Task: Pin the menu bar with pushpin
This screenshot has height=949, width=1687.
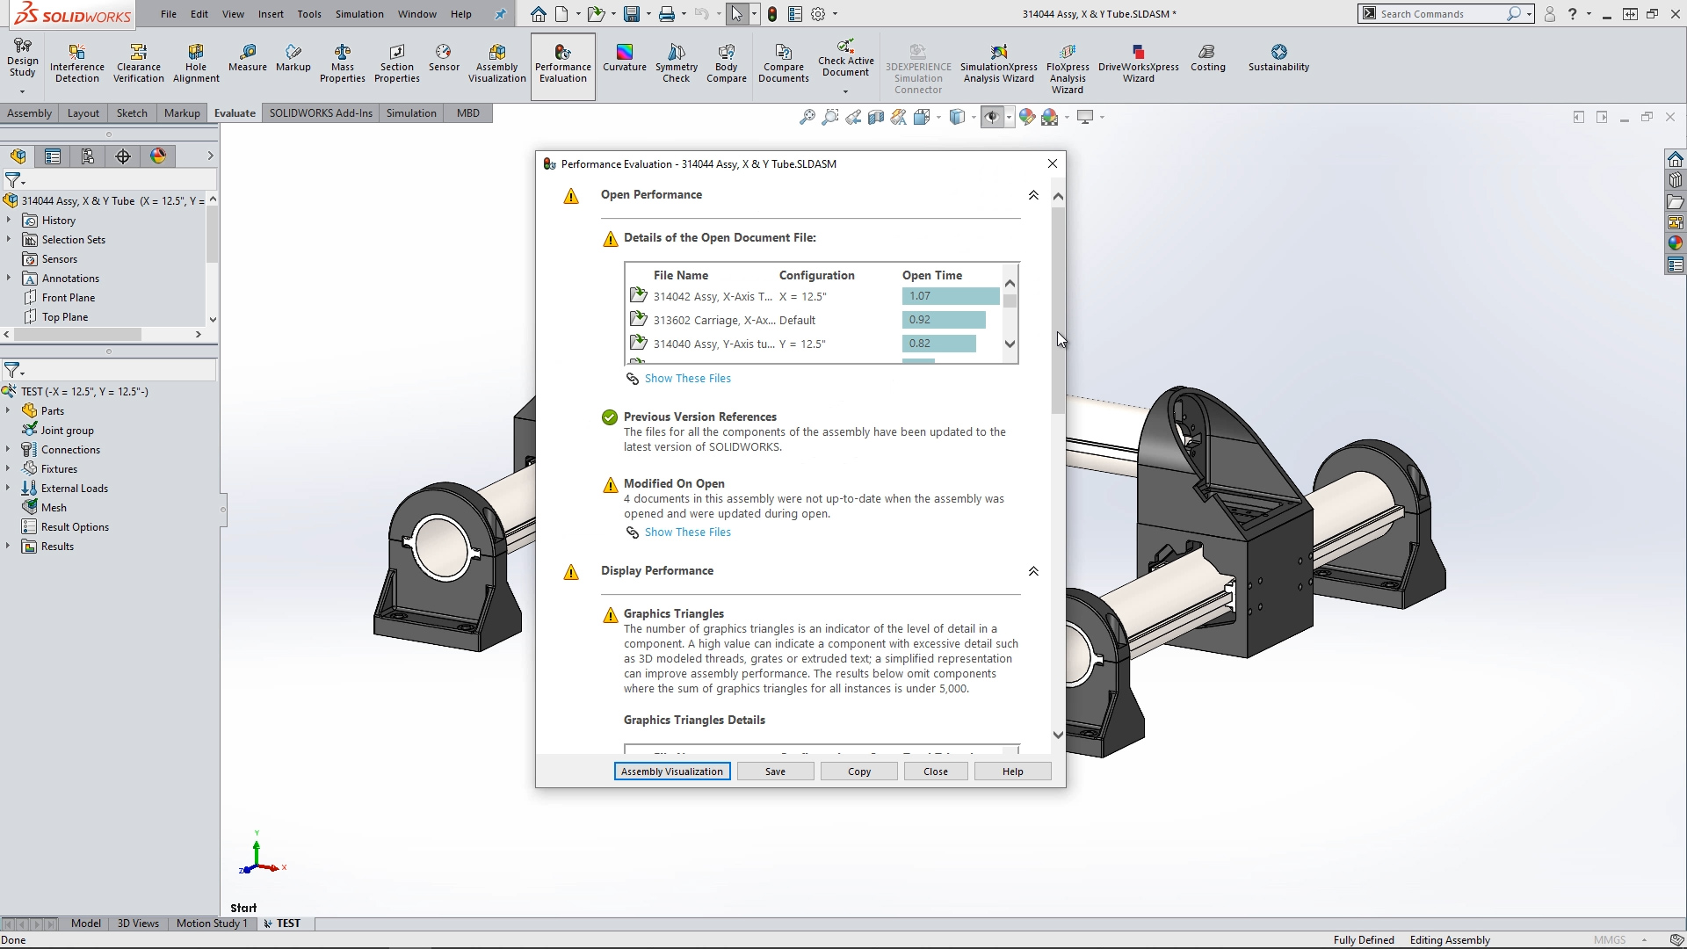Action: [x=500, y=14]
